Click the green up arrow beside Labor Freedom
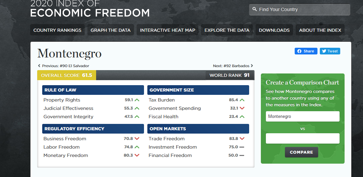 (x=137, y=147)
